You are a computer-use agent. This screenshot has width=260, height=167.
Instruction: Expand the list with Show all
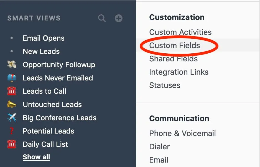[x=36, y=157]
